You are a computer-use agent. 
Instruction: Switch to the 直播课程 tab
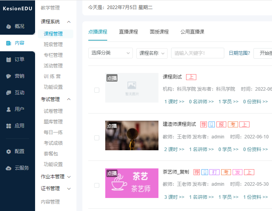[x=129, y=32]
